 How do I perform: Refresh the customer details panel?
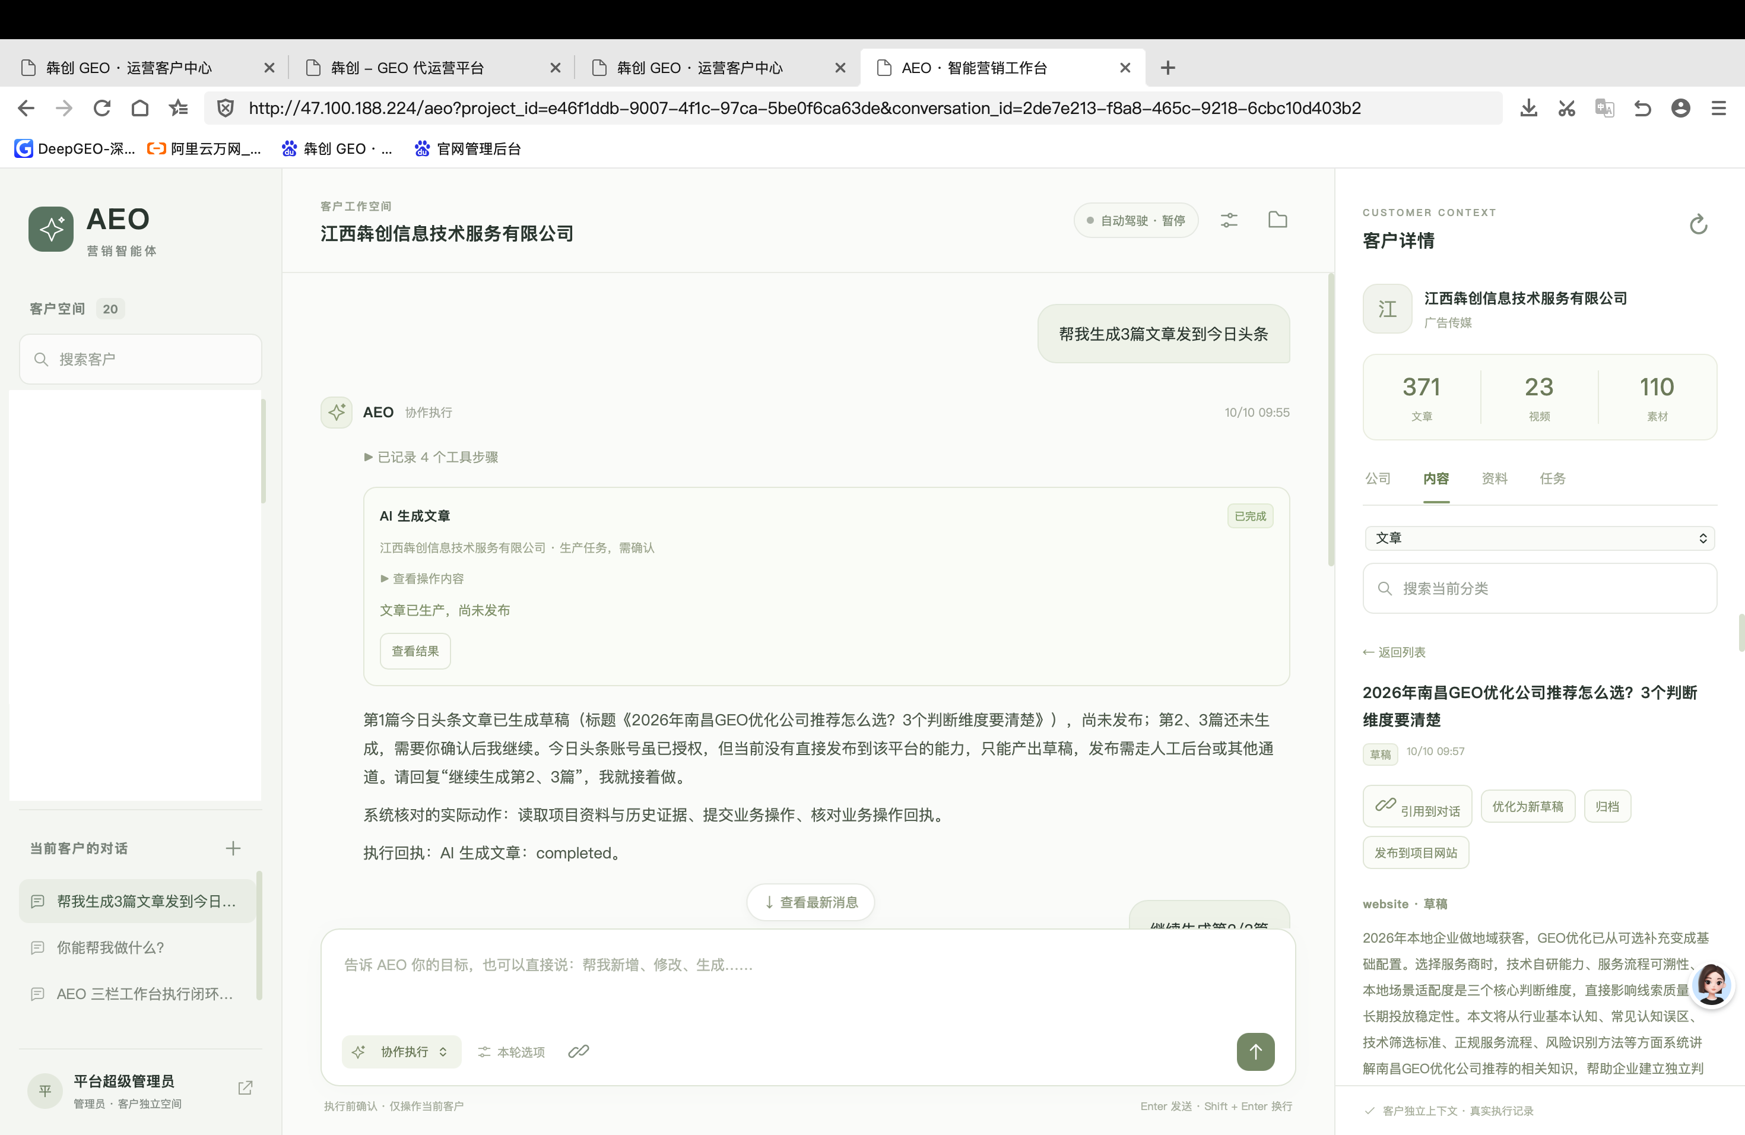click(1698, 224)
